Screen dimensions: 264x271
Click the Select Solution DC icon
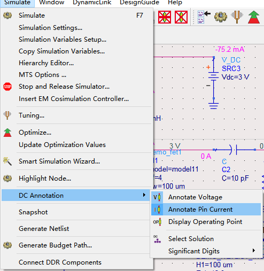click(x=157, y=239)
